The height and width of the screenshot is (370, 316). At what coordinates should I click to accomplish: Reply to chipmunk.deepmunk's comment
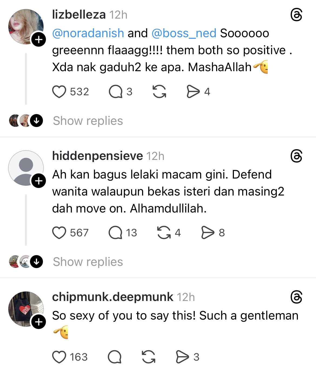[x=115, y=357]
